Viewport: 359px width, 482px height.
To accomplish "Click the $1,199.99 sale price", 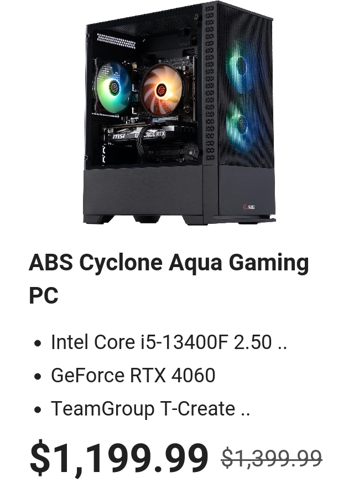I will click(119, 458).
